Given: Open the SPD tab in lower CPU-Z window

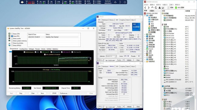Looking at the screenshot, I should (117, 67).
